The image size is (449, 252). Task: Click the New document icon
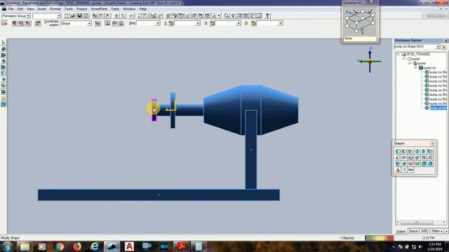tap(67, 15)
